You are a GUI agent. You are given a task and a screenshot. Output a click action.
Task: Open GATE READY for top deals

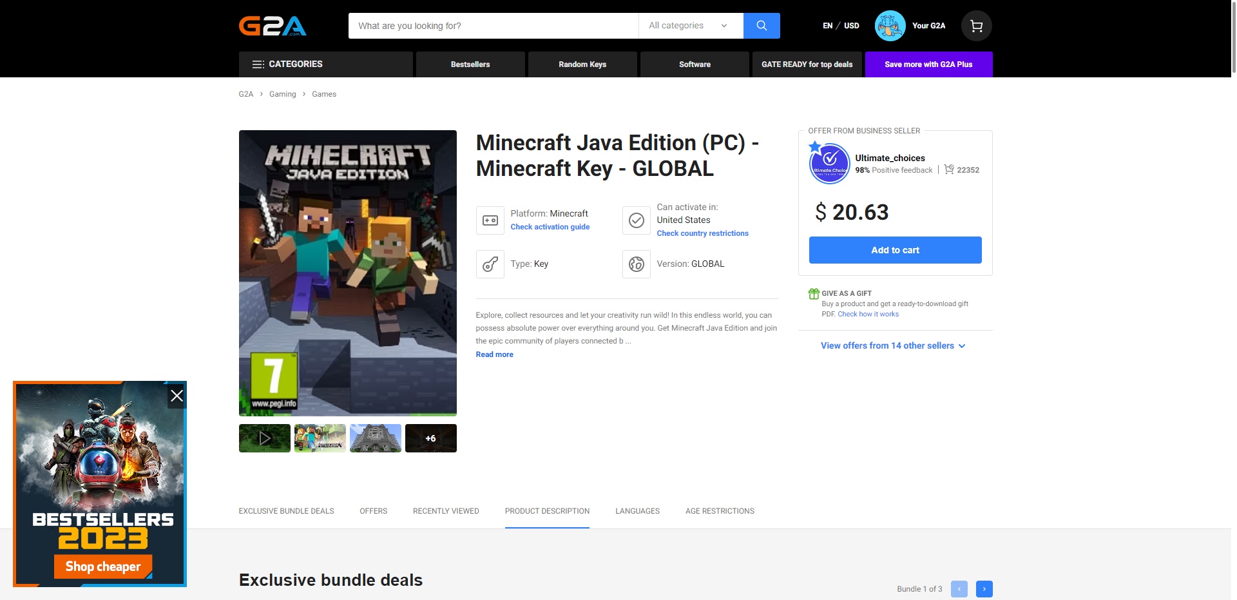tap(807, 64)
